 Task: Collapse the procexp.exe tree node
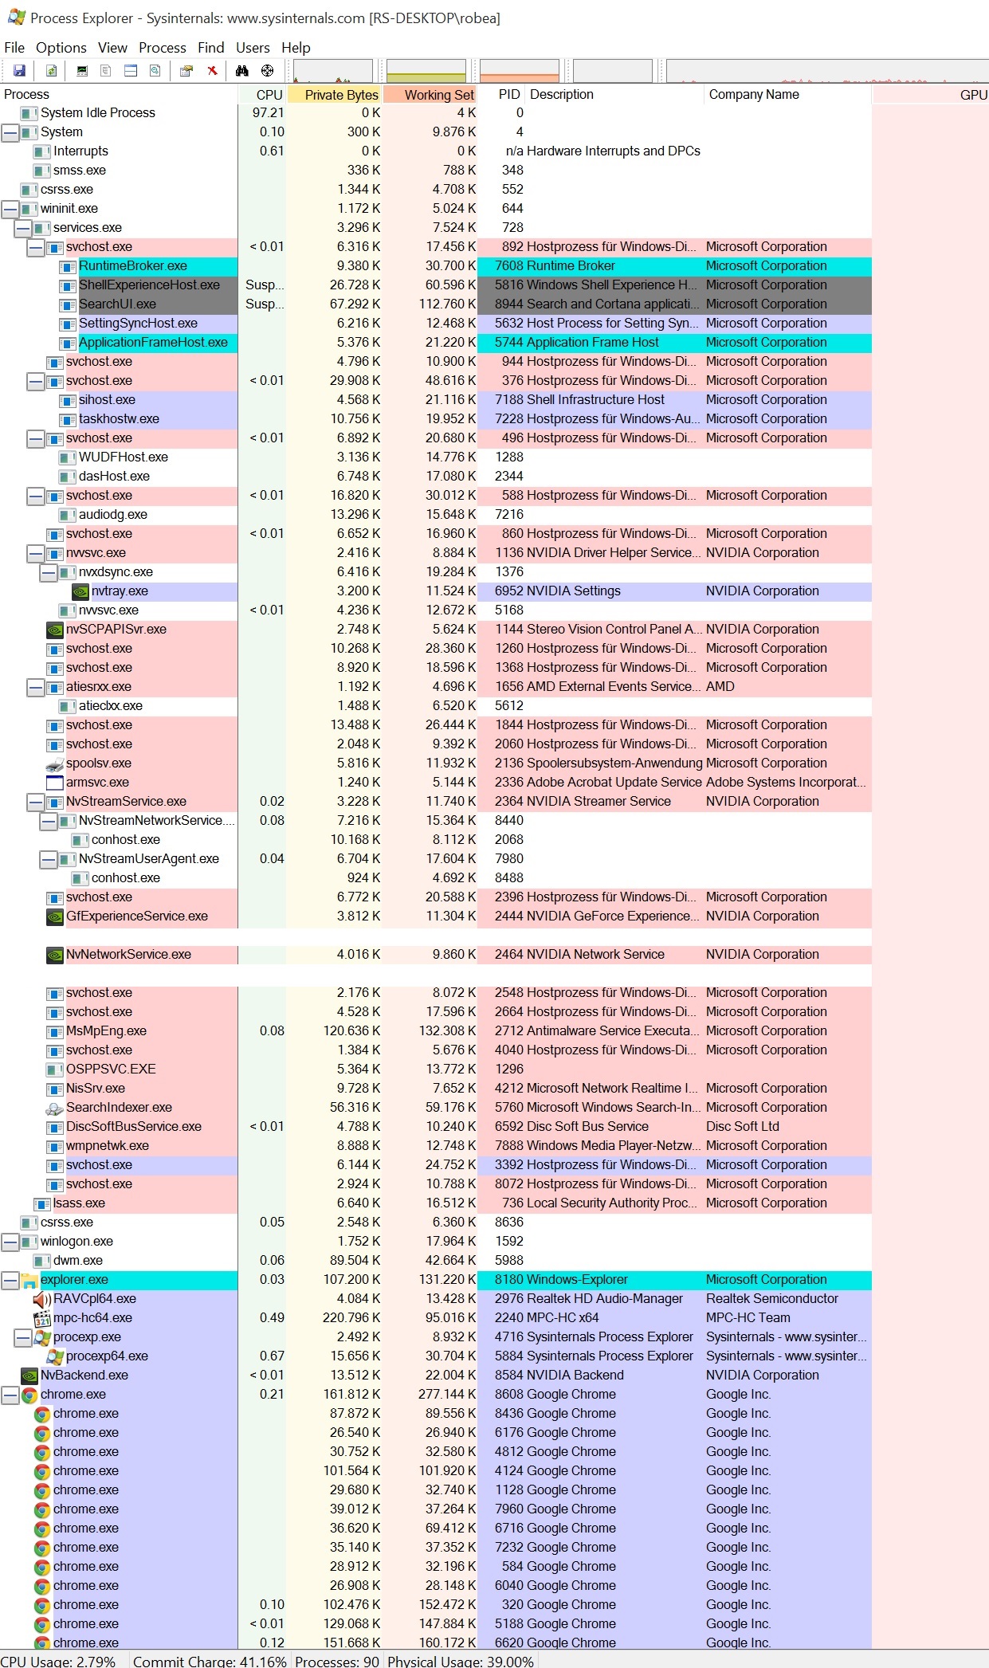pos(23,1337)
